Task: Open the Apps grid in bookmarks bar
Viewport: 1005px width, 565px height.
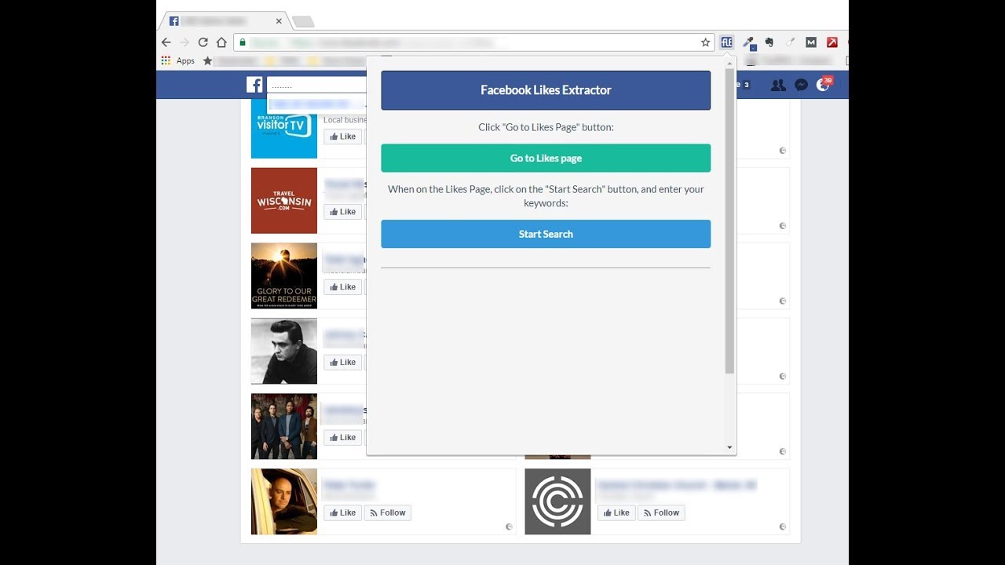Action: point(166,60)
